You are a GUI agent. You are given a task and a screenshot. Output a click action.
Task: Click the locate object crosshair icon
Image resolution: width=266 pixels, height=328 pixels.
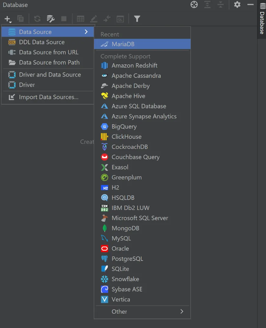click(194, 5)
